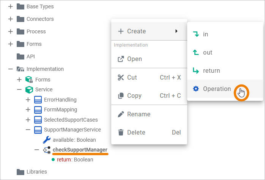
Task: Select Cut in the context menu
Action: click(x=132, y=78)
